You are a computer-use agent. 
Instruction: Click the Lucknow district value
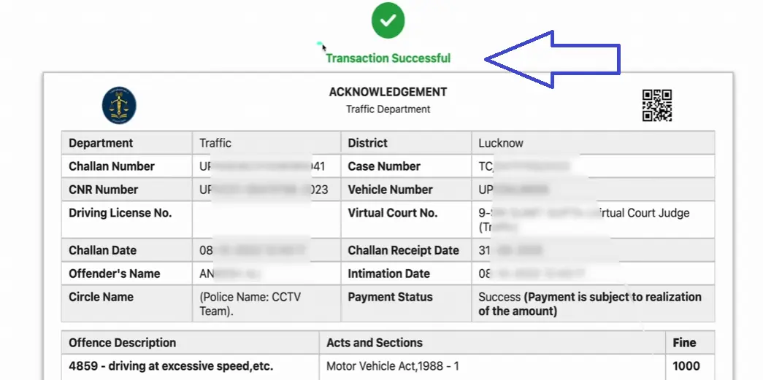501,143
